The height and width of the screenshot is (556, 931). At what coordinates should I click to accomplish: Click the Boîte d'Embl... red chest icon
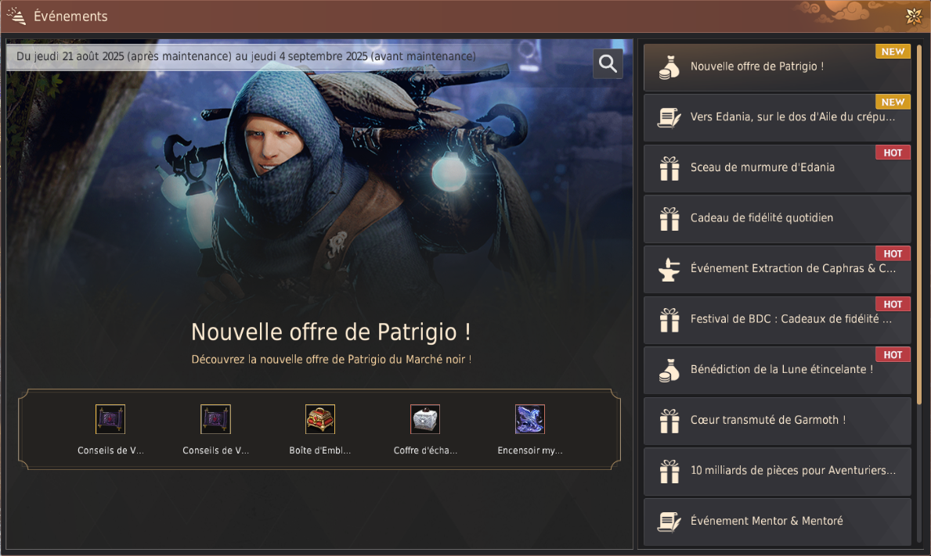click(320, 419)
